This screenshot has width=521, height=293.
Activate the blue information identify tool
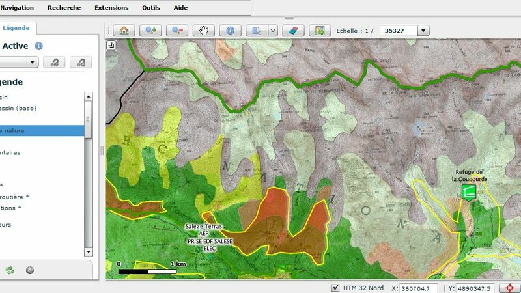click(230, 31)
